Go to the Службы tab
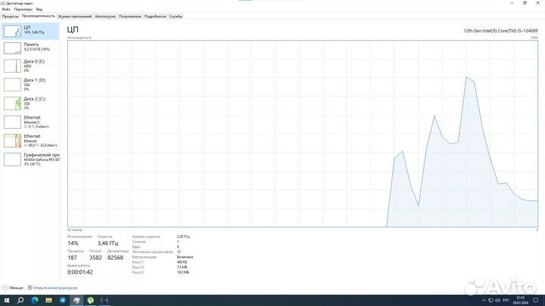The width and height of the screenshot is (545, 306). point(175,16)
